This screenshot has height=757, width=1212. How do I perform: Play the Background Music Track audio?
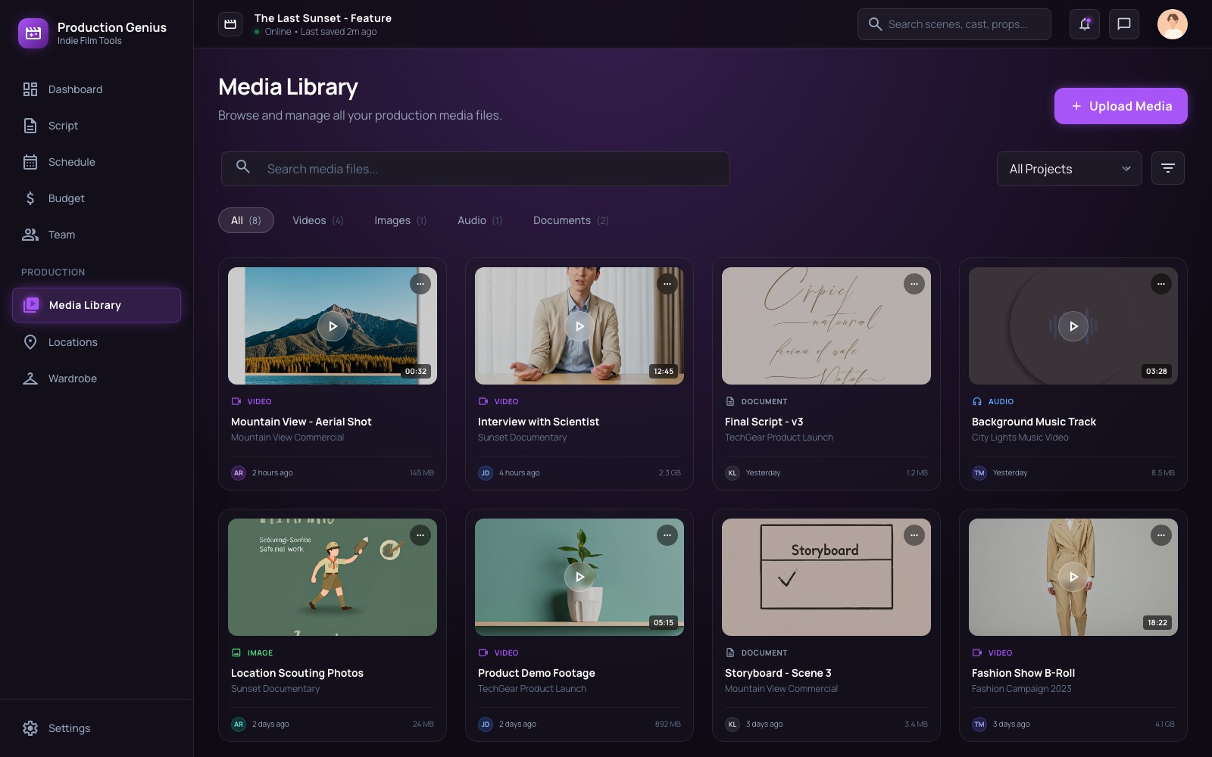[x=1073, y=326]
